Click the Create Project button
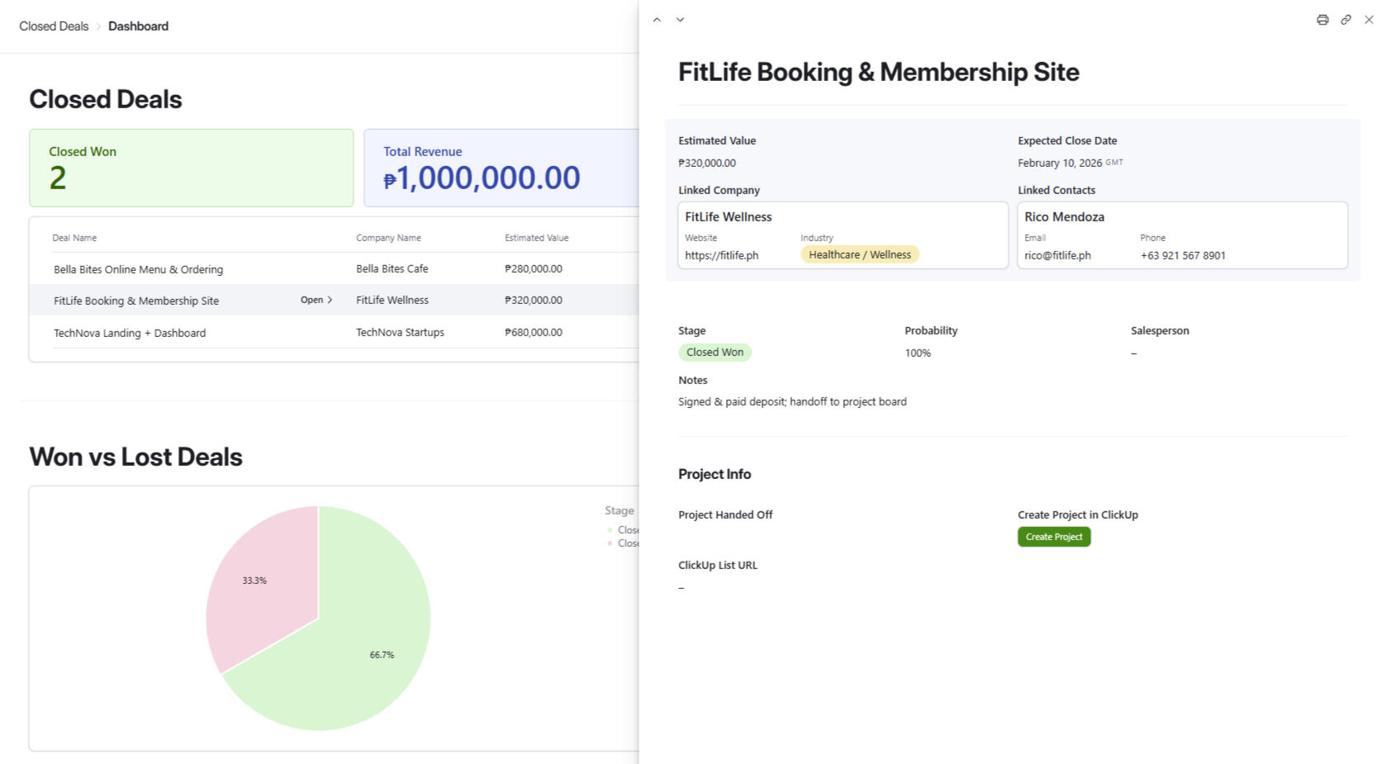 click(x=1054, y=537)
